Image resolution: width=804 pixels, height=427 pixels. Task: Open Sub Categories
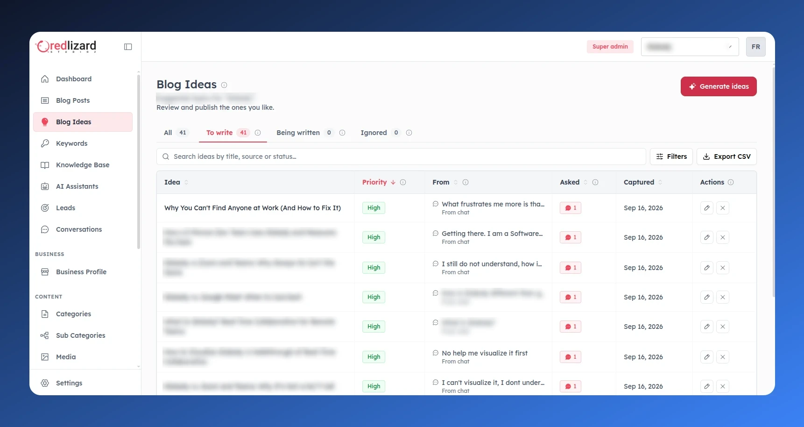(x=83, y=335)
